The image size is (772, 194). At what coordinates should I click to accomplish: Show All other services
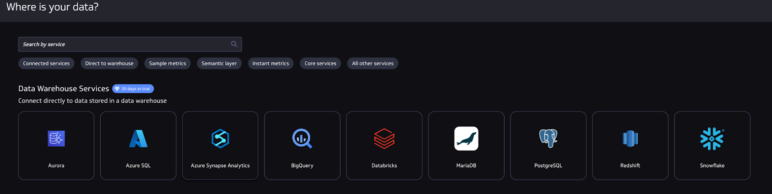(x=372, y=63)
